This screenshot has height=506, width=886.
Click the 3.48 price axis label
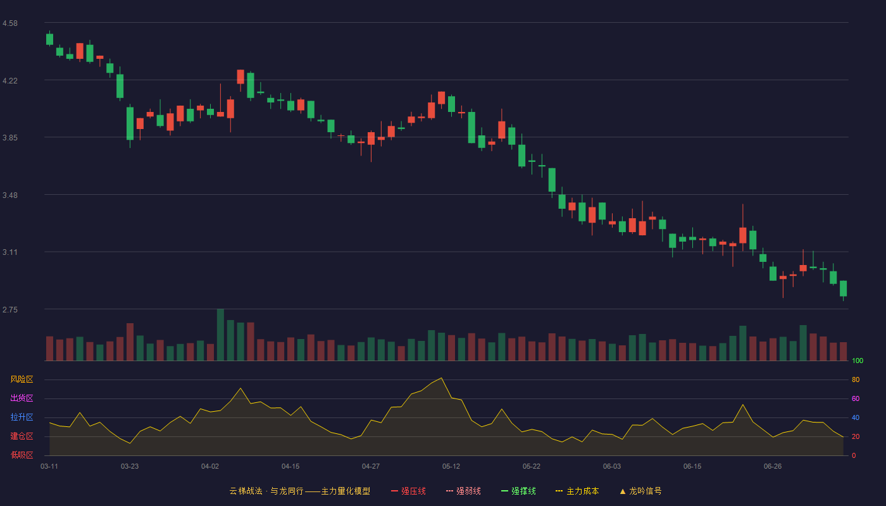tap(10, 195)
